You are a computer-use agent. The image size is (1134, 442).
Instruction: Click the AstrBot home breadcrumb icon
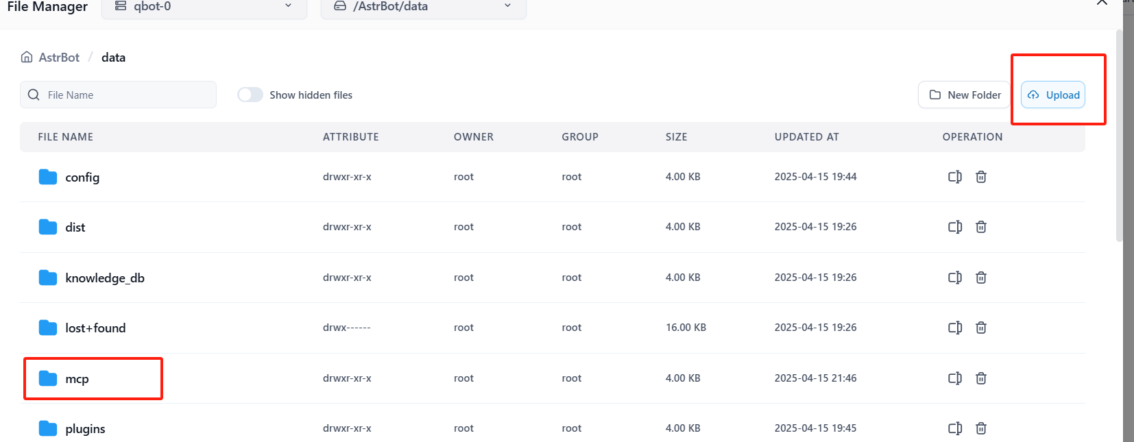27,57
